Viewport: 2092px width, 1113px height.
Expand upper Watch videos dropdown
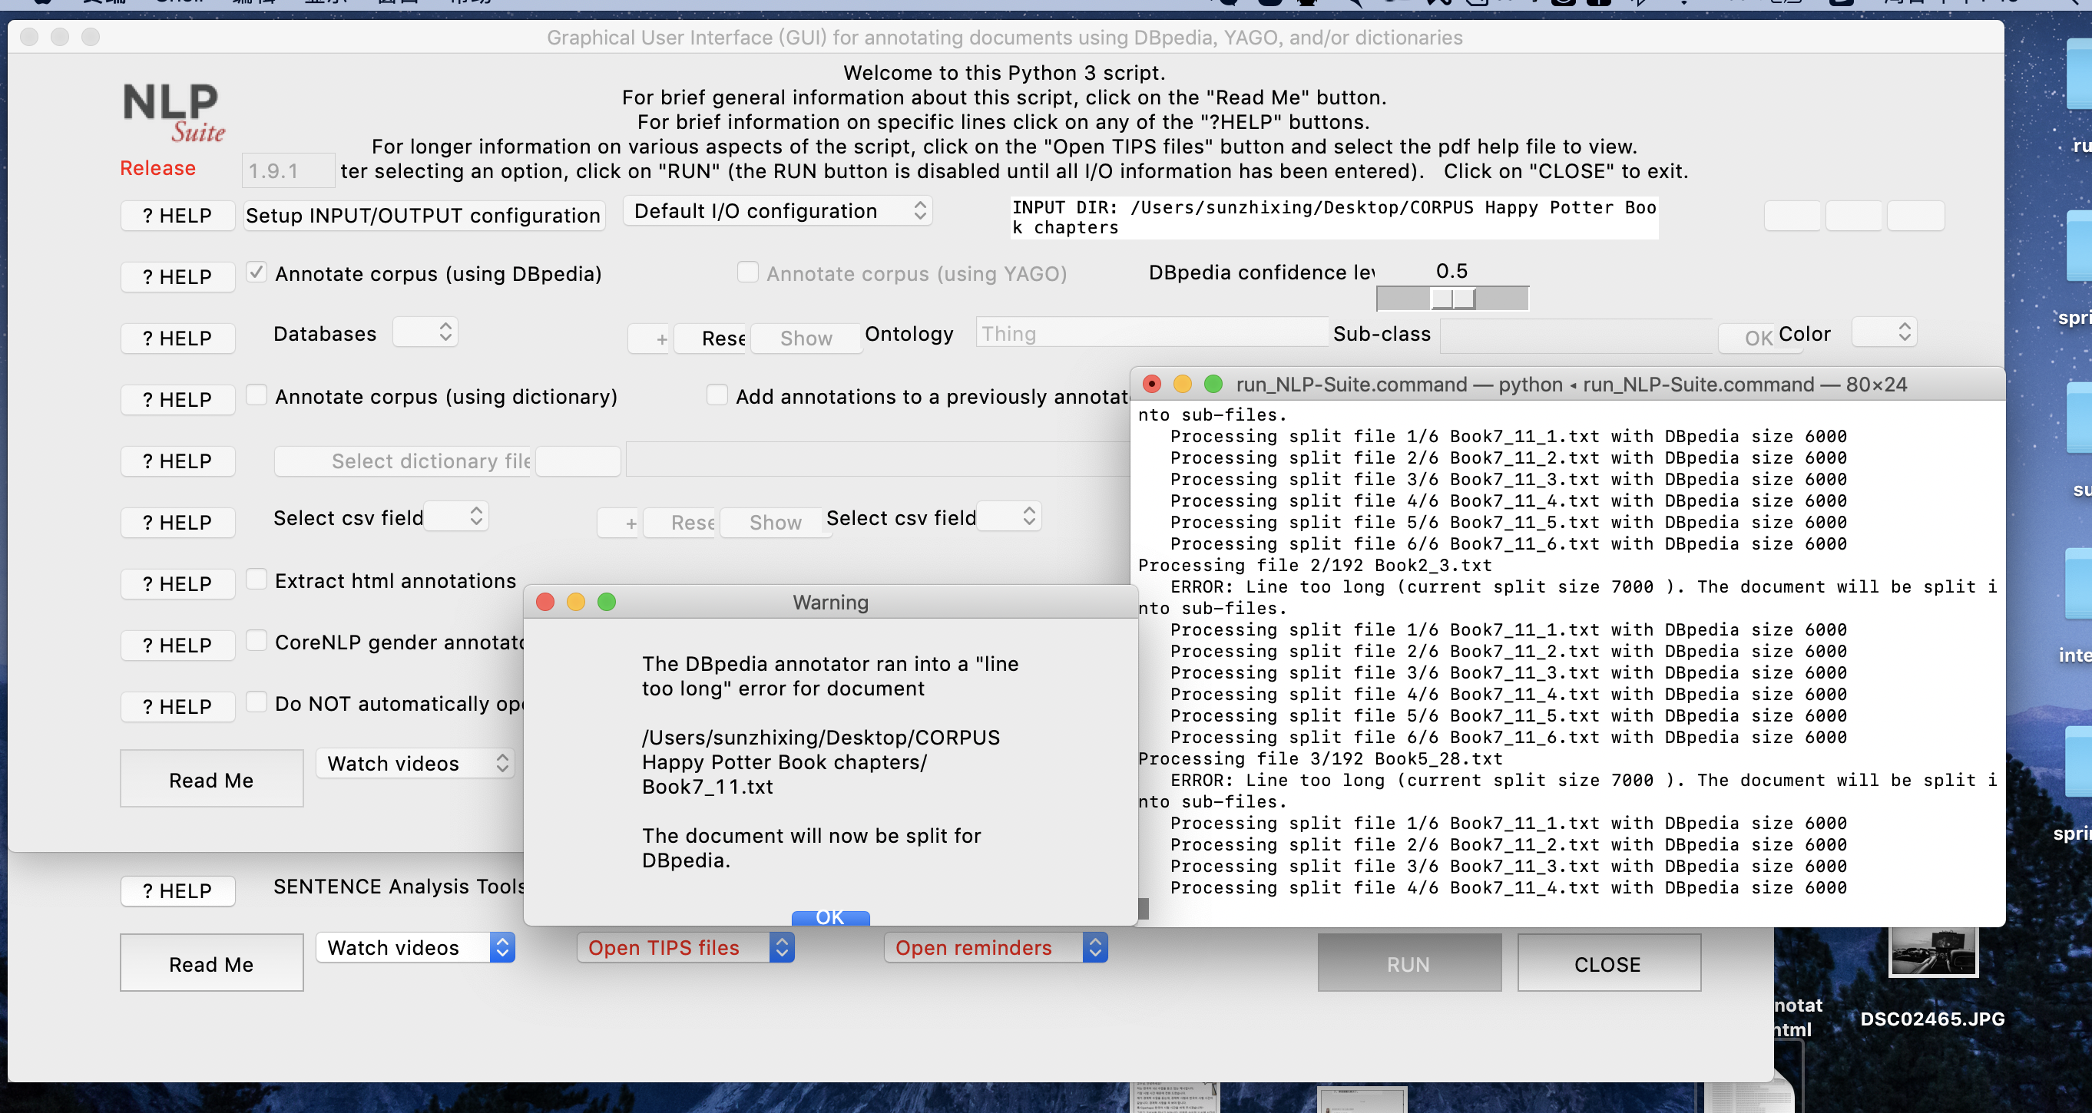pos(415,763)
